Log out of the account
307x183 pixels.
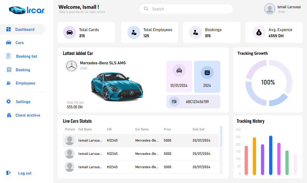pos(25,173)
